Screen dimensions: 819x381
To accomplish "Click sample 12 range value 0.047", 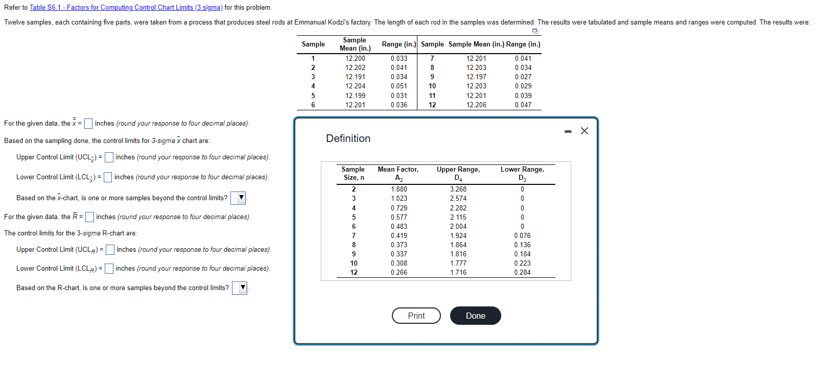I will [x=523, y=105].
